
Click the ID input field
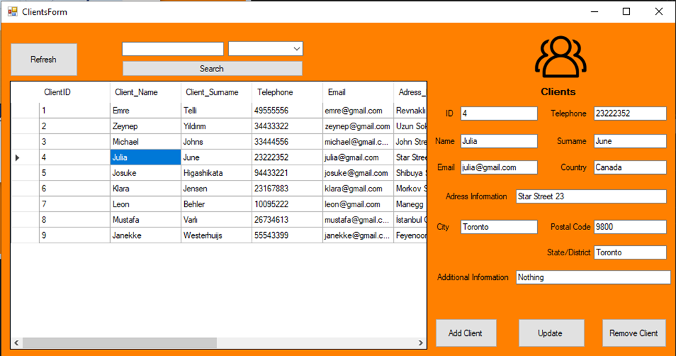498,113
